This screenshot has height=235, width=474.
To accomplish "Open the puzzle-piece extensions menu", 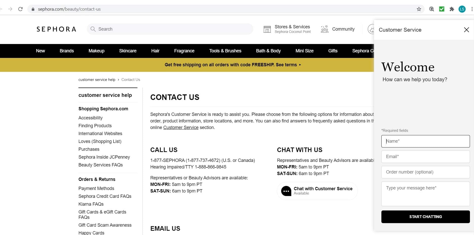I will point(452,9).
